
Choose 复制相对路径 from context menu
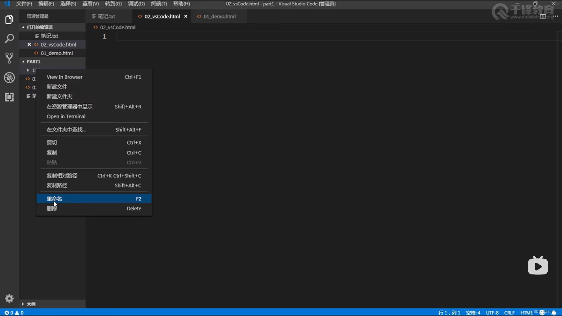(x=94, y=176)
